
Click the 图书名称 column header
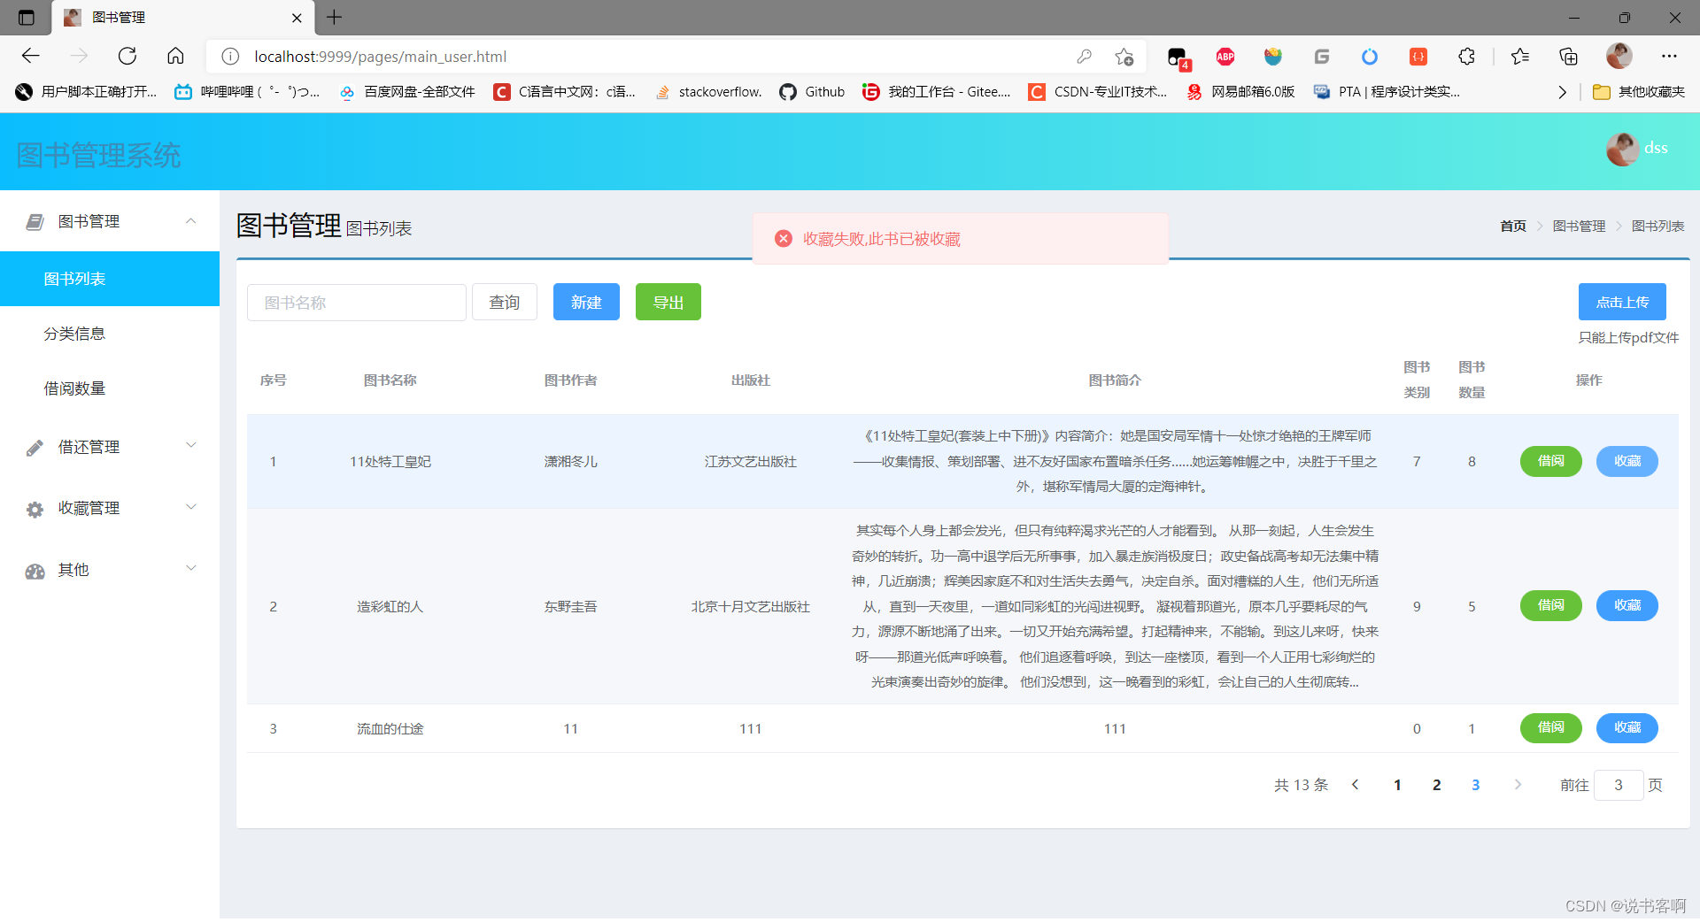[x=390, y=380]
